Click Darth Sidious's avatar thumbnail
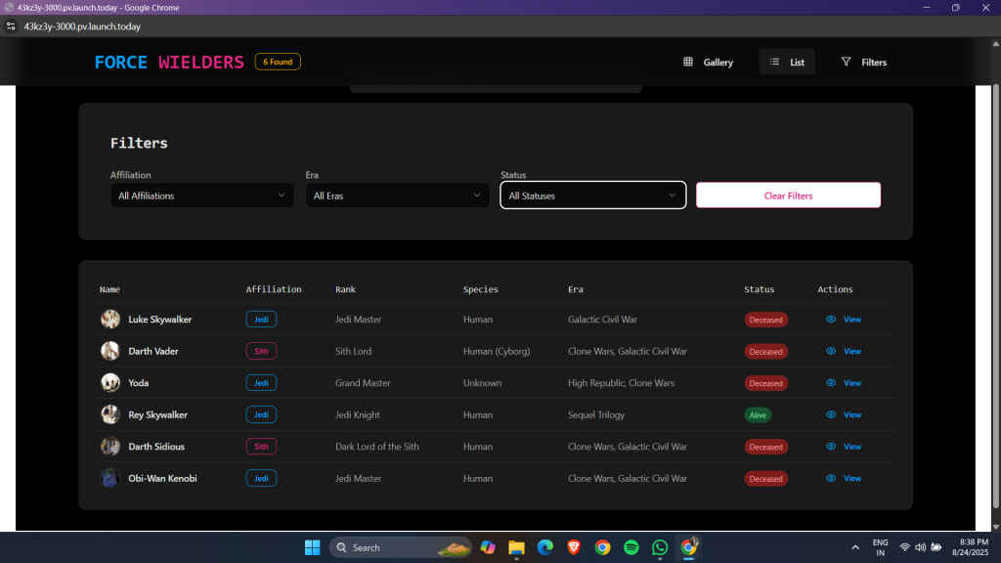This screenshot has height=563, width=1001. pyautogui.click(x=110, y=447)
